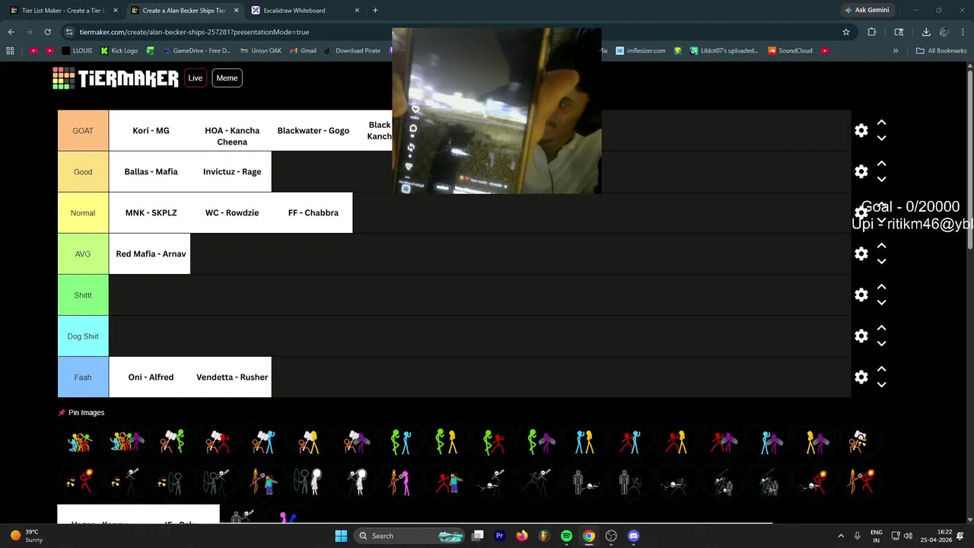
Task: Open OBS Studio from the taskbar
Action: pos(611,536)
